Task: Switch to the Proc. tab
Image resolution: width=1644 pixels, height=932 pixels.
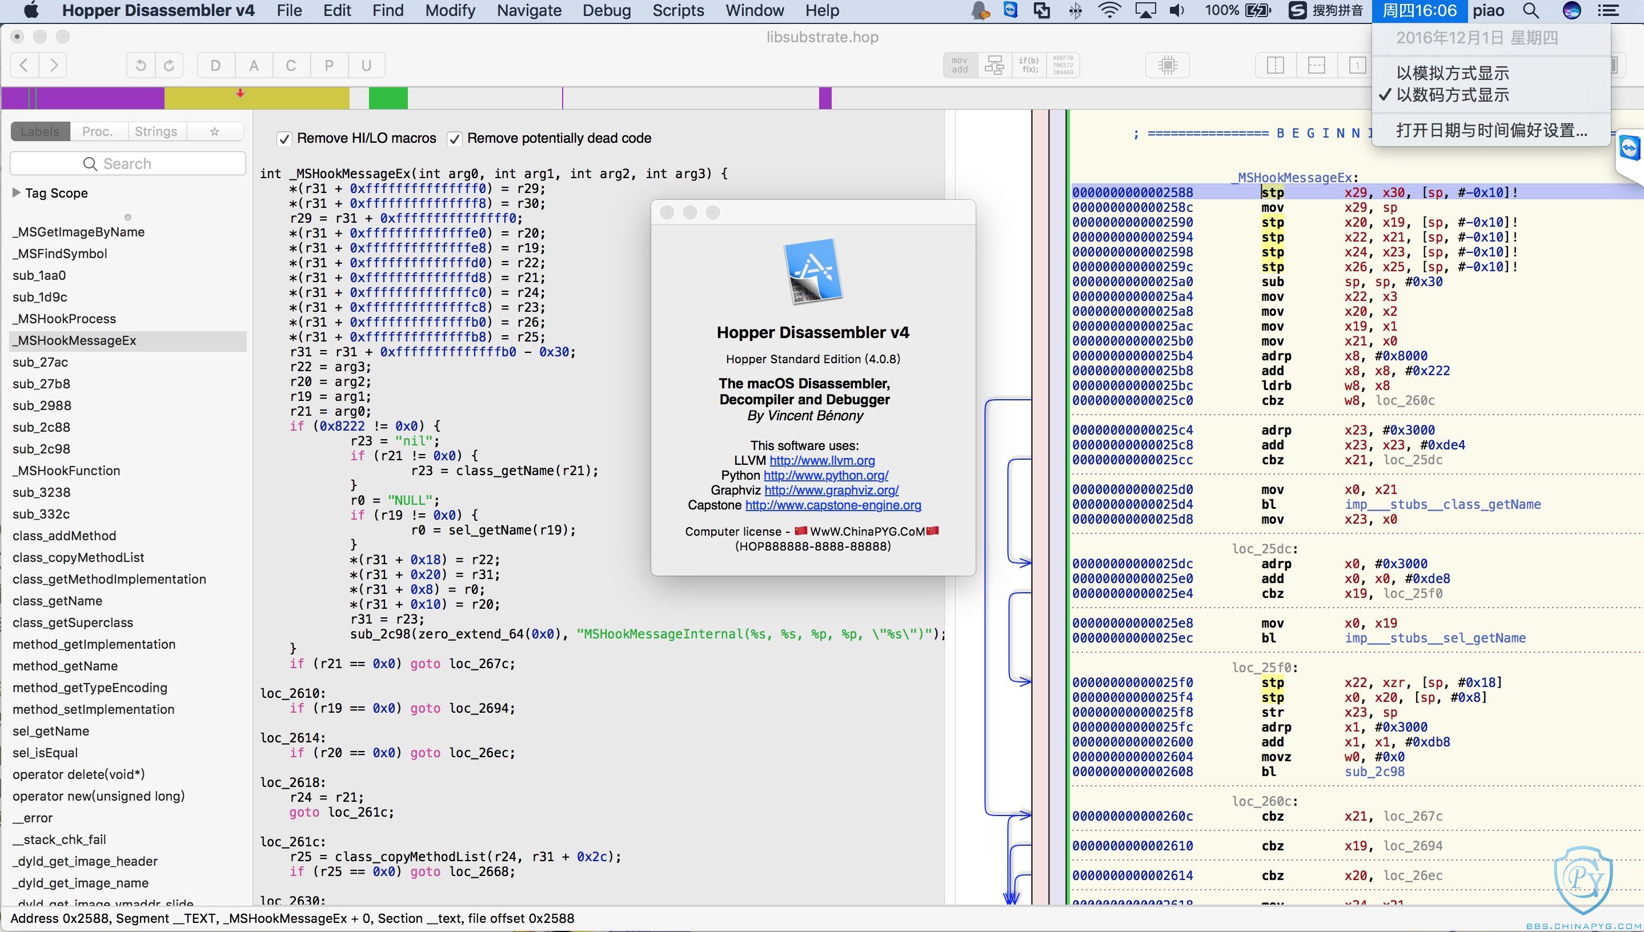Action: pyautogui.click(x=98, y=131)
